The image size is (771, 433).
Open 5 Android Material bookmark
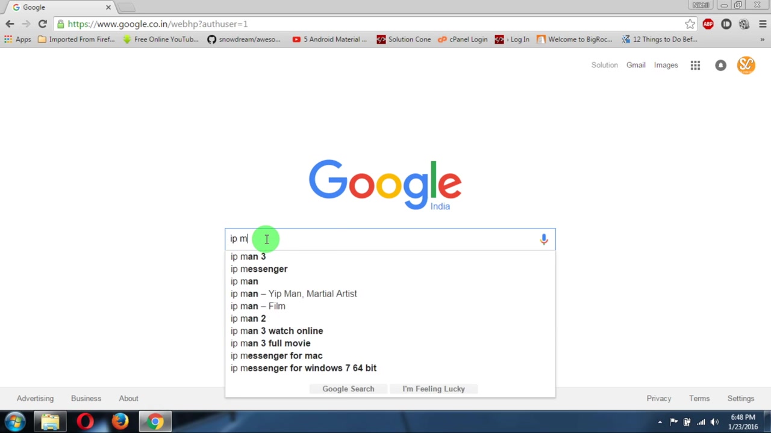(x=329, y=40)
